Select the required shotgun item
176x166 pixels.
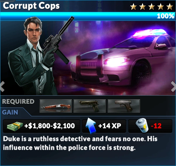[x=56, y=106]
